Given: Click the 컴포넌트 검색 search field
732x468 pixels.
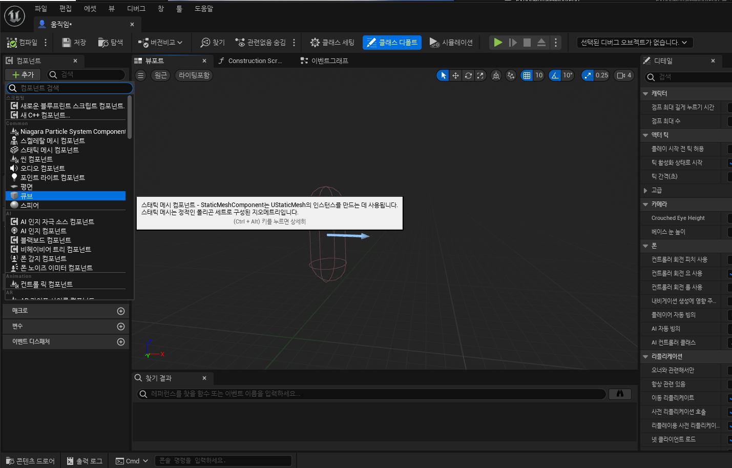Looking at the screenshot, I should 70,88.
